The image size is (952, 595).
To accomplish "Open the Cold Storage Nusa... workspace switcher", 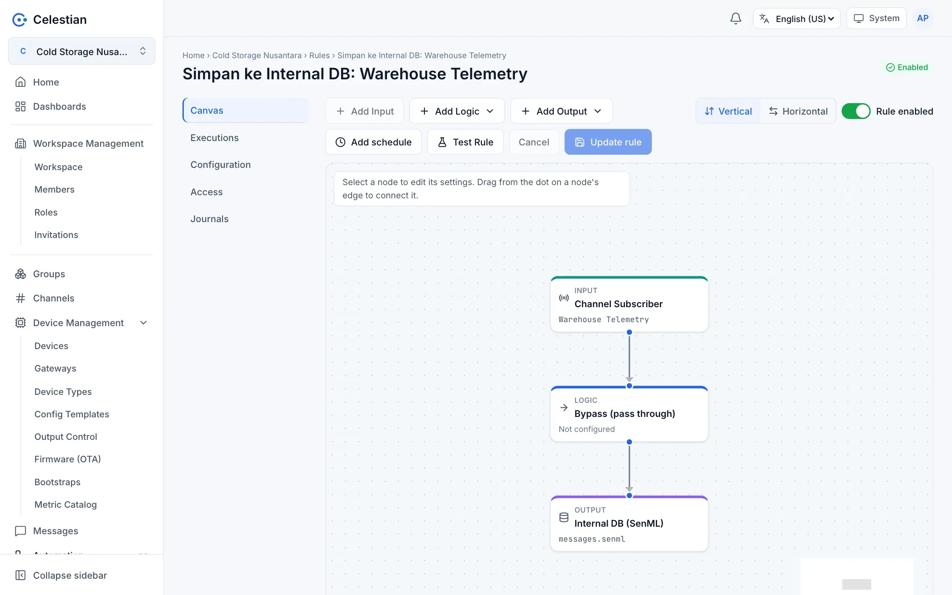I will [82, 51].
